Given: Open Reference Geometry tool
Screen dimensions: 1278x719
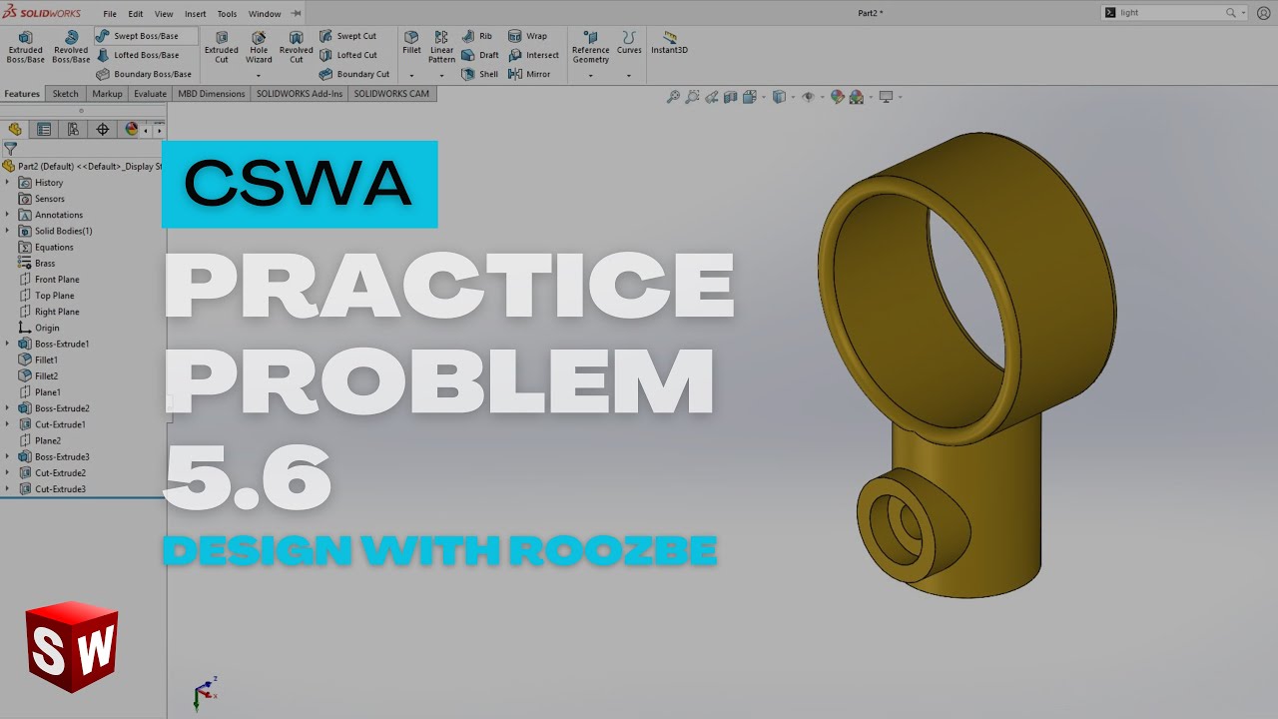Looking at the screenshot, I should 590,47.
